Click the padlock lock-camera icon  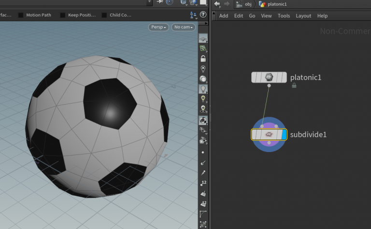tap(203, 59)
